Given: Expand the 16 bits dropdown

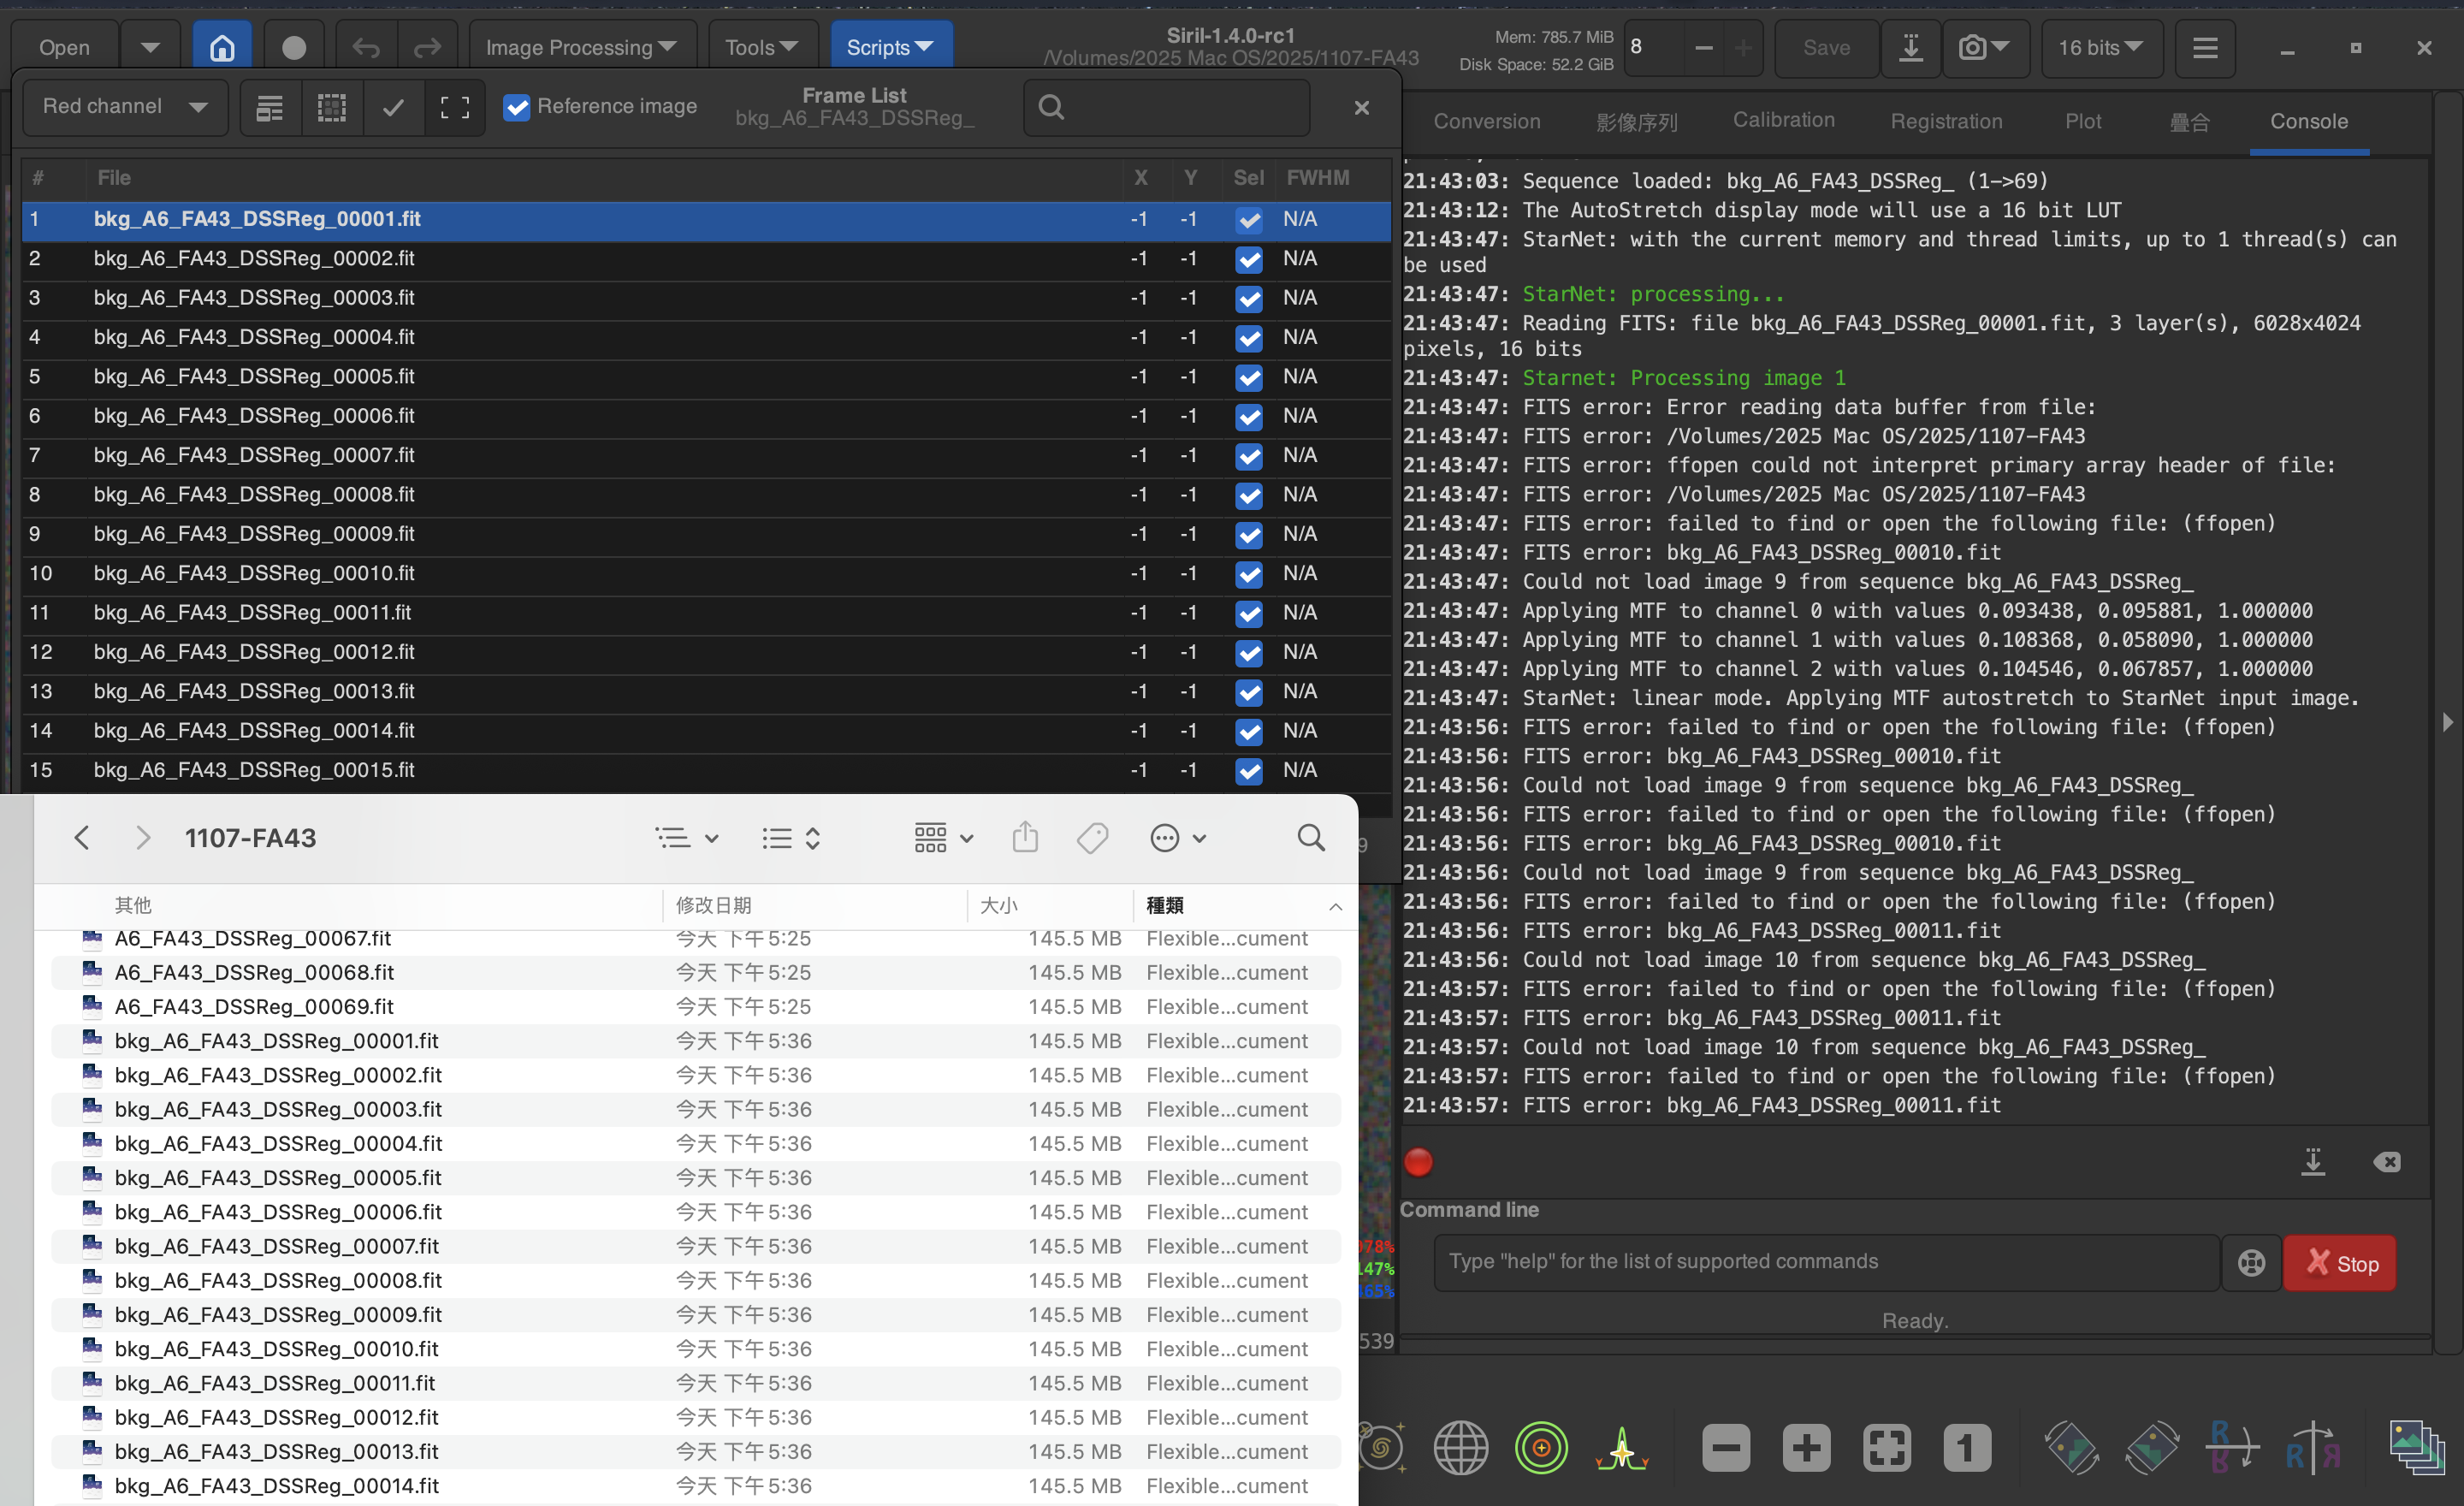Looking at the screenshot, I should pos(2100,47).
